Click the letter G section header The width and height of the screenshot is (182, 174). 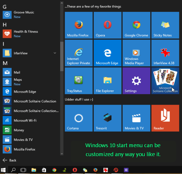pyautogui.click(x=5, y=7)
